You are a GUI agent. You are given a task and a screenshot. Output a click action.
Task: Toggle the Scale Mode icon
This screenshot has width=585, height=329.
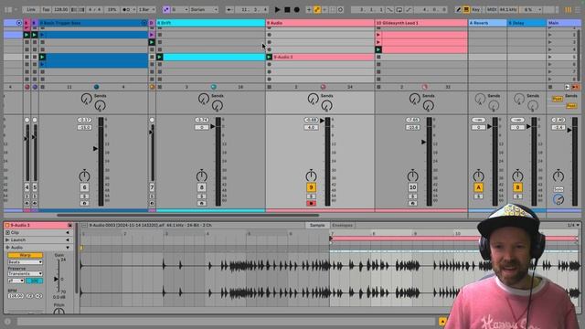point(166,10)
